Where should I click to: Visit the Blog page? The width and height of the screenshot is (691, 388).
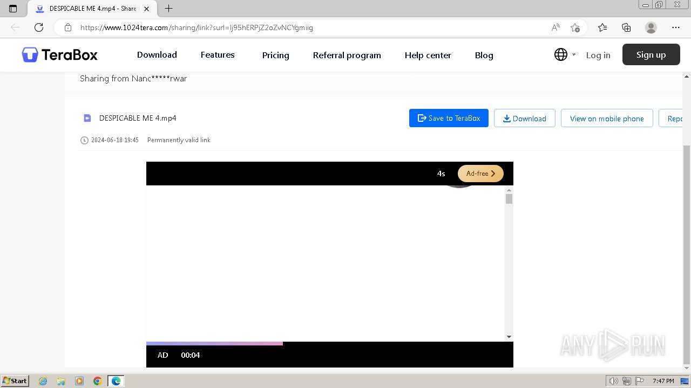(x=484, y=55)
